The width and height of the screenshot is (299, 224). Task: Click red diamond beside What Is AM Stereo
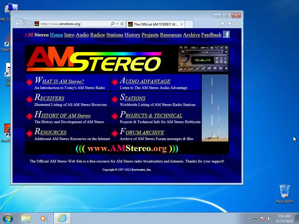tap(29, 82)
